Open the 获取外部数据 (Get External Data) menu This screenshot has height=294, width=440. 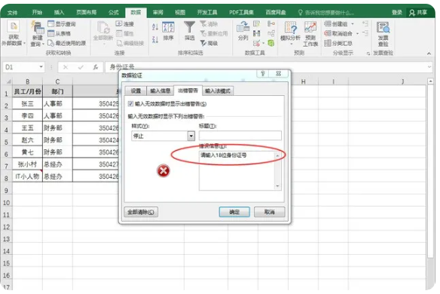tap(13, 33)
